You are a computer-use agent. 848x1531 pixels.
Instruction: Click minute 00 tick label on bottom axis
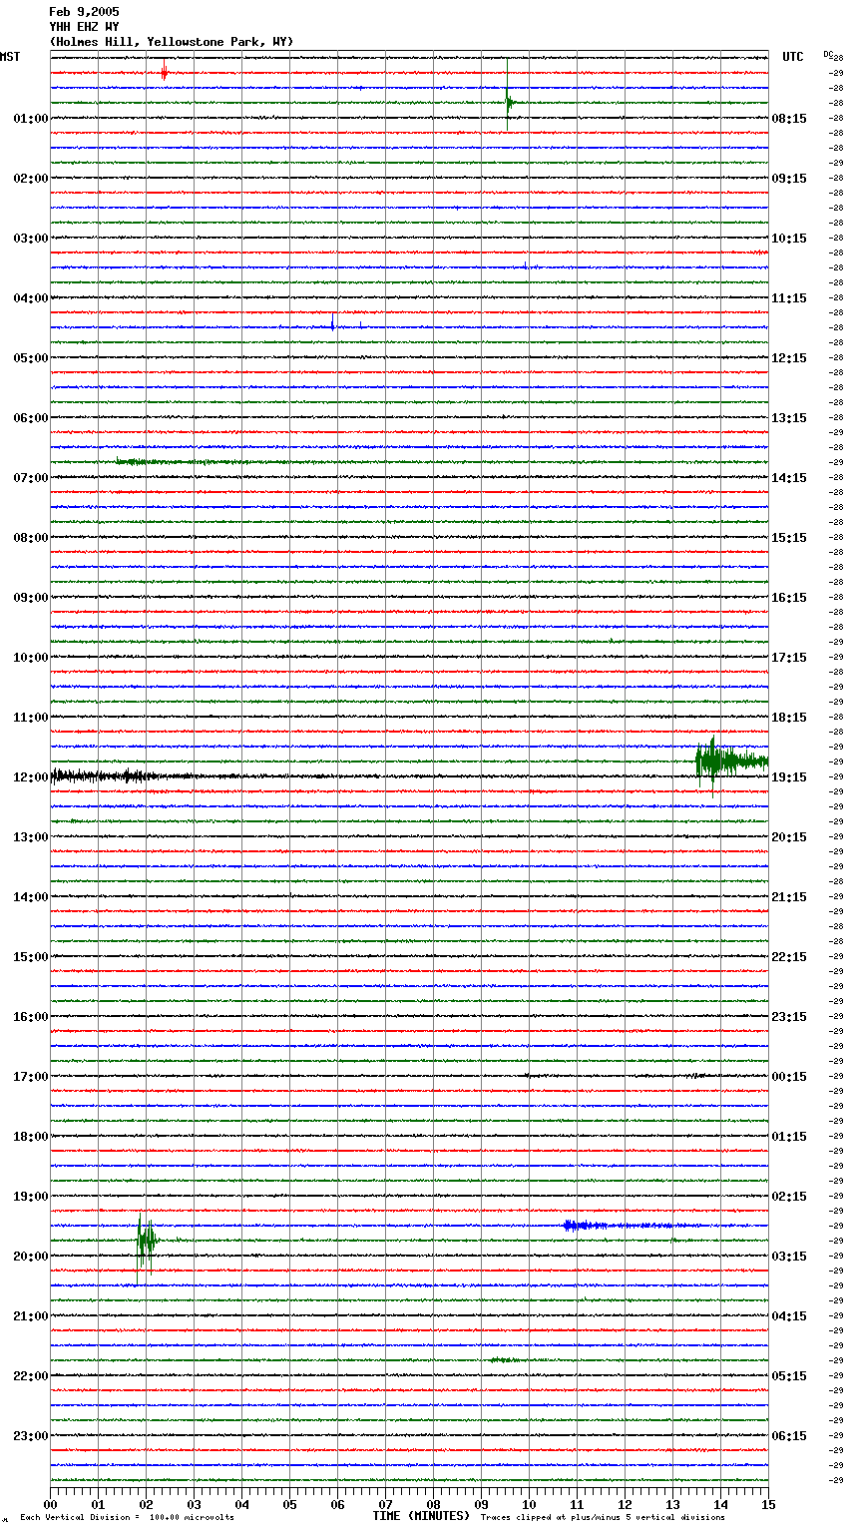pyautogui.click(x=50, y=1504)
